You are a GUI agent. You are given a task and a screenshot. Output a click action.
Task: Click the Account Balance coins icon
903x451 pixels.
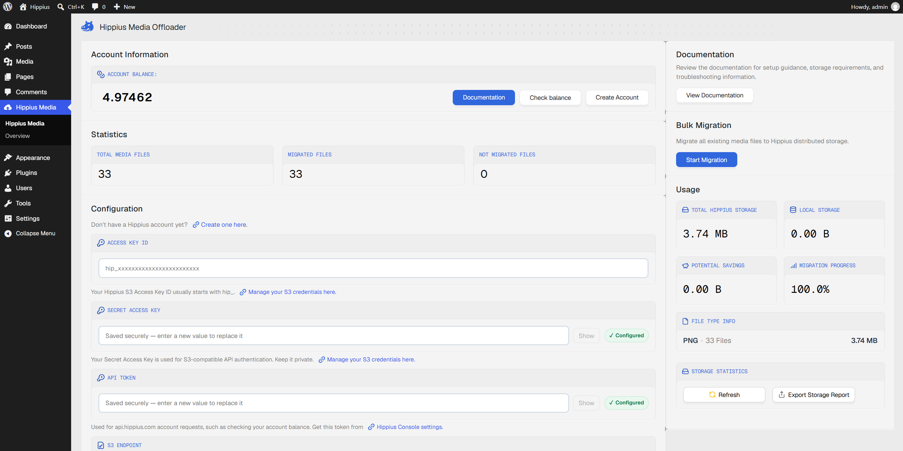click(x=101, y=74)
